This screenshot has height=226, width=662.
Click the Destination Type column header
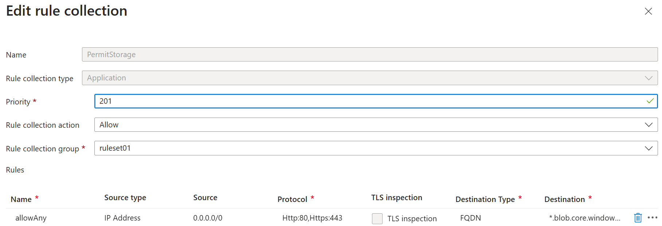(486, 199)
